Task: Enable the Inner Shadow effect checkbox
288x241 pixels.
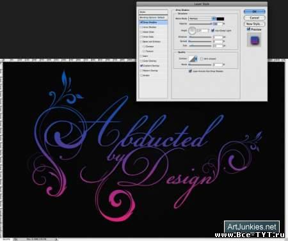Action: coord(141,27)
